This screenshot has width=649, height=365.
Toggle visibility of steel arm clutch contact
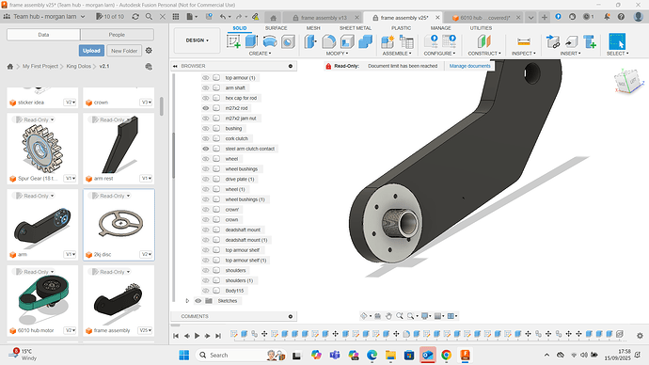click(205, 149)
